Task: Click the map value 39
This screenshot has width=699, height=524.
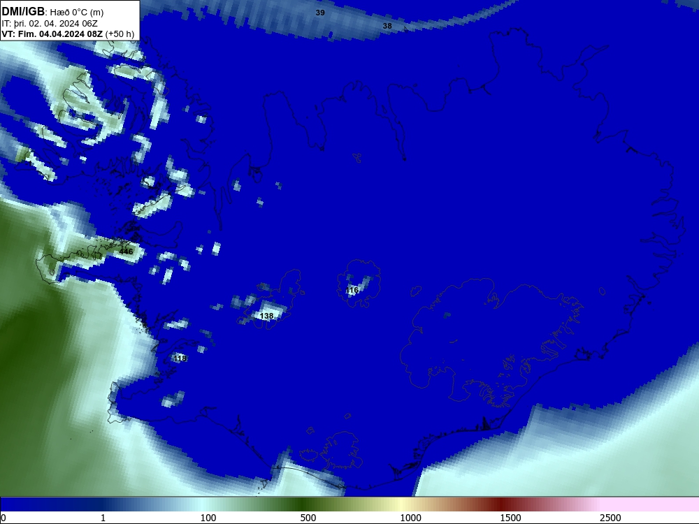Action: point(320,13)
